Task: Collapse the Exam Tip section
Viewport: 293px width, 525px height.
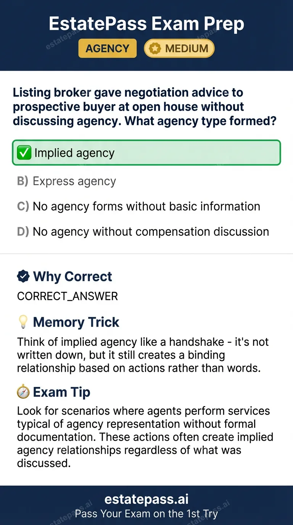Action: coord(62,391)
